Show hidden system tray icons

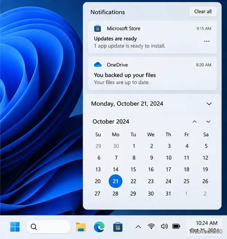(x=138, y=227)
